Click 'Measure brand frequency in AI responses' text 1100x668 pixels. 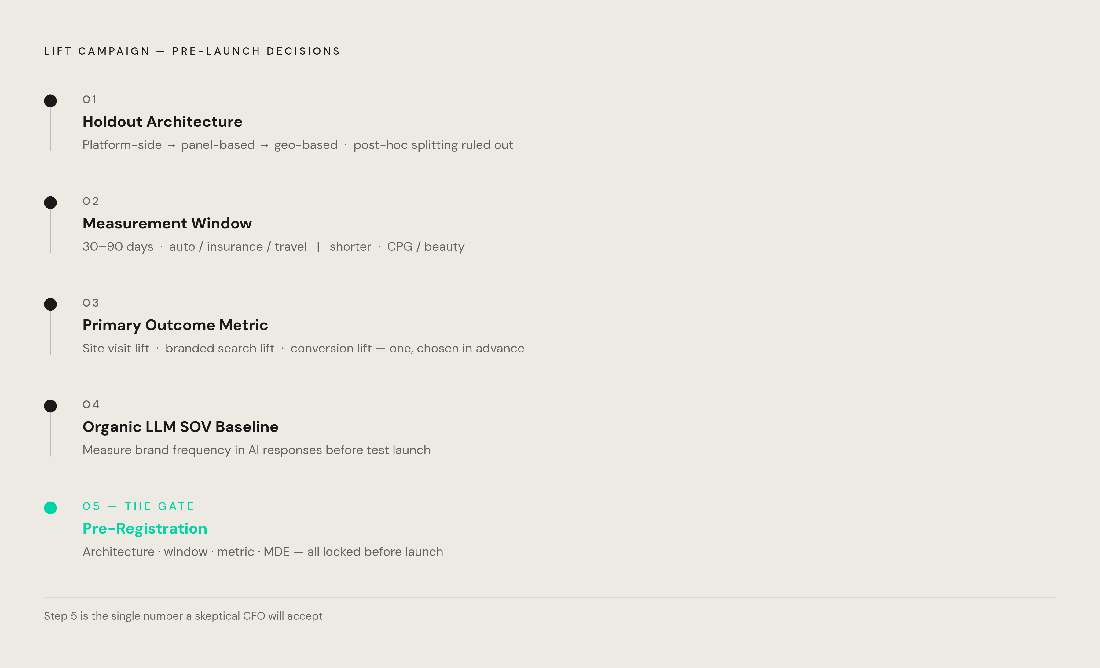(256, 450)
